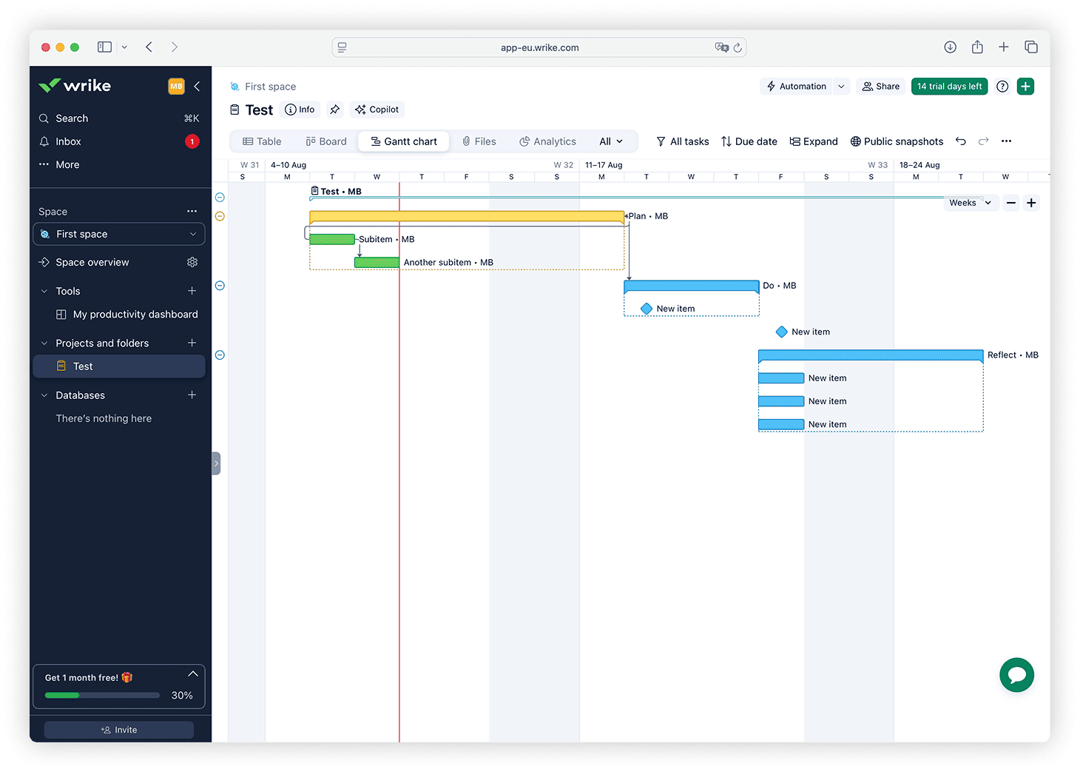Click the New item milestone diamond
The image size is (1080, 772).
point(647,309)
